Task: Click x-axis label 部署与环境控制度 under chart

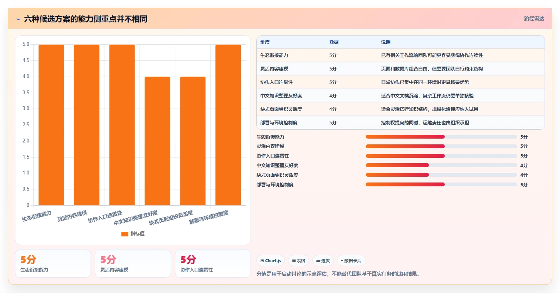Action: (209, 218)
